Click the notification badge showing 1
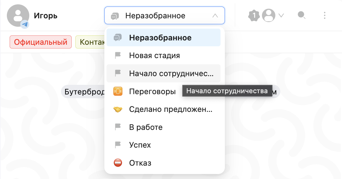 (254, 15)
